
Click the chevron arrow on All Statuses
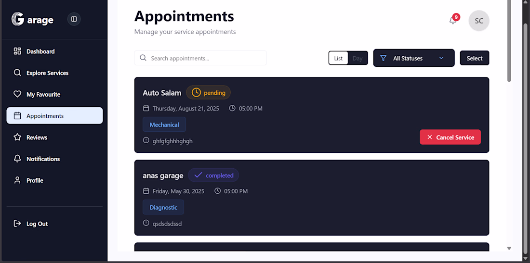[441, 58]
